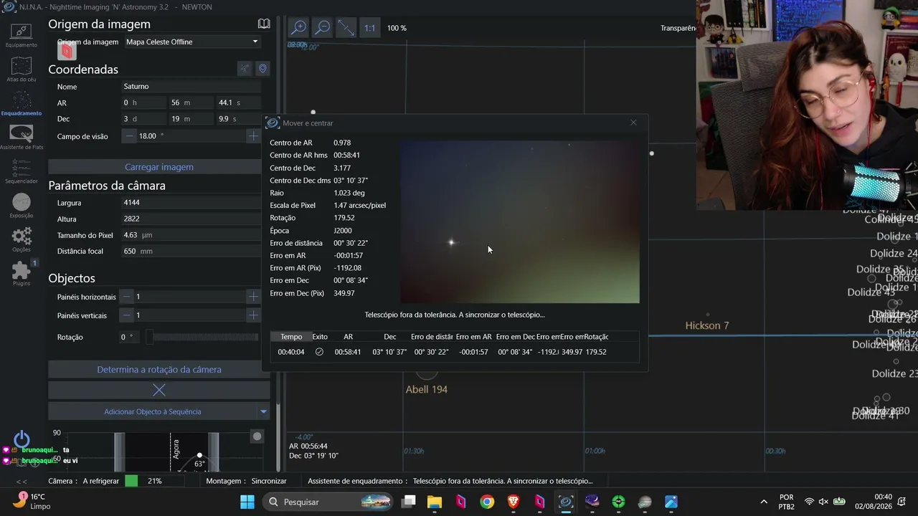Click the altitude chart grey circle toggle
918x516 pixels.
coord(257,436)
